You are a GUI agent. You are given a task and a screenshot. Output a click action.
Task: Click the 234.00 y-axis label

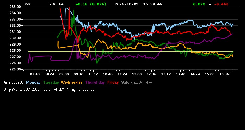coord(15,13)
